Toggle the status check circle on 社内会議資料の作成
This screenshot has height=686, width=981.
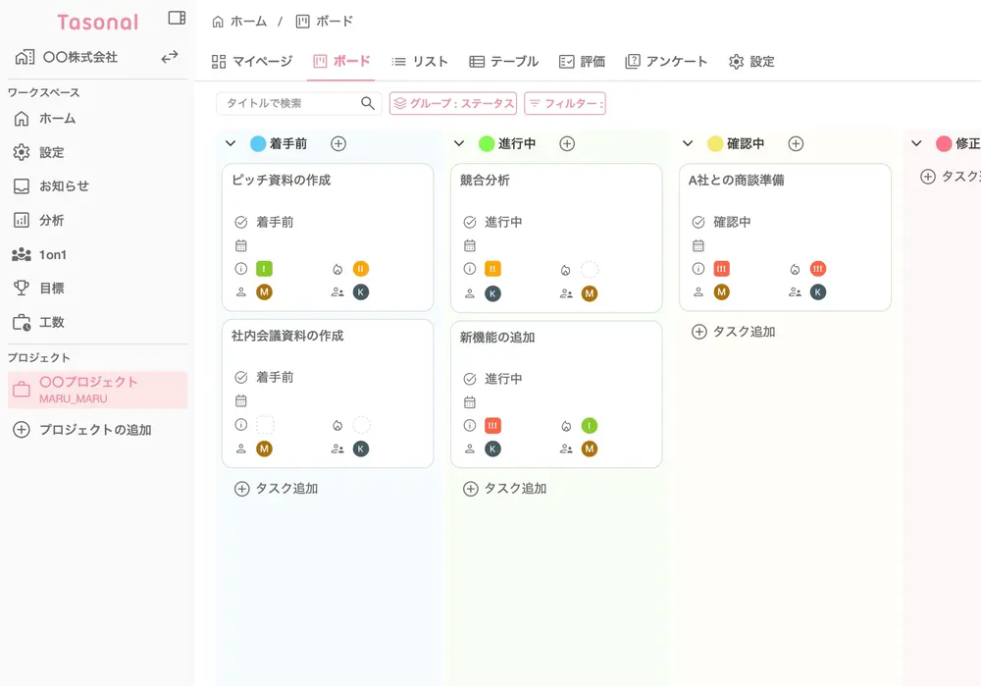point(241,377)
